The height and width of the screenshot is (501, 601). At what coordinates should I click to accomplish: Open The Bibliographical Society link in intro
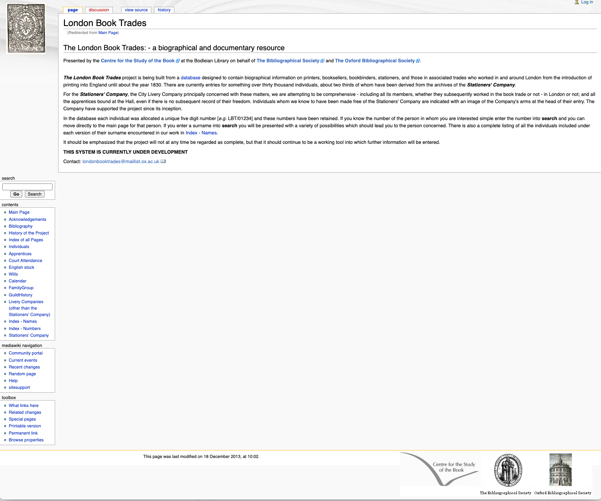click(x=288, y=61)
